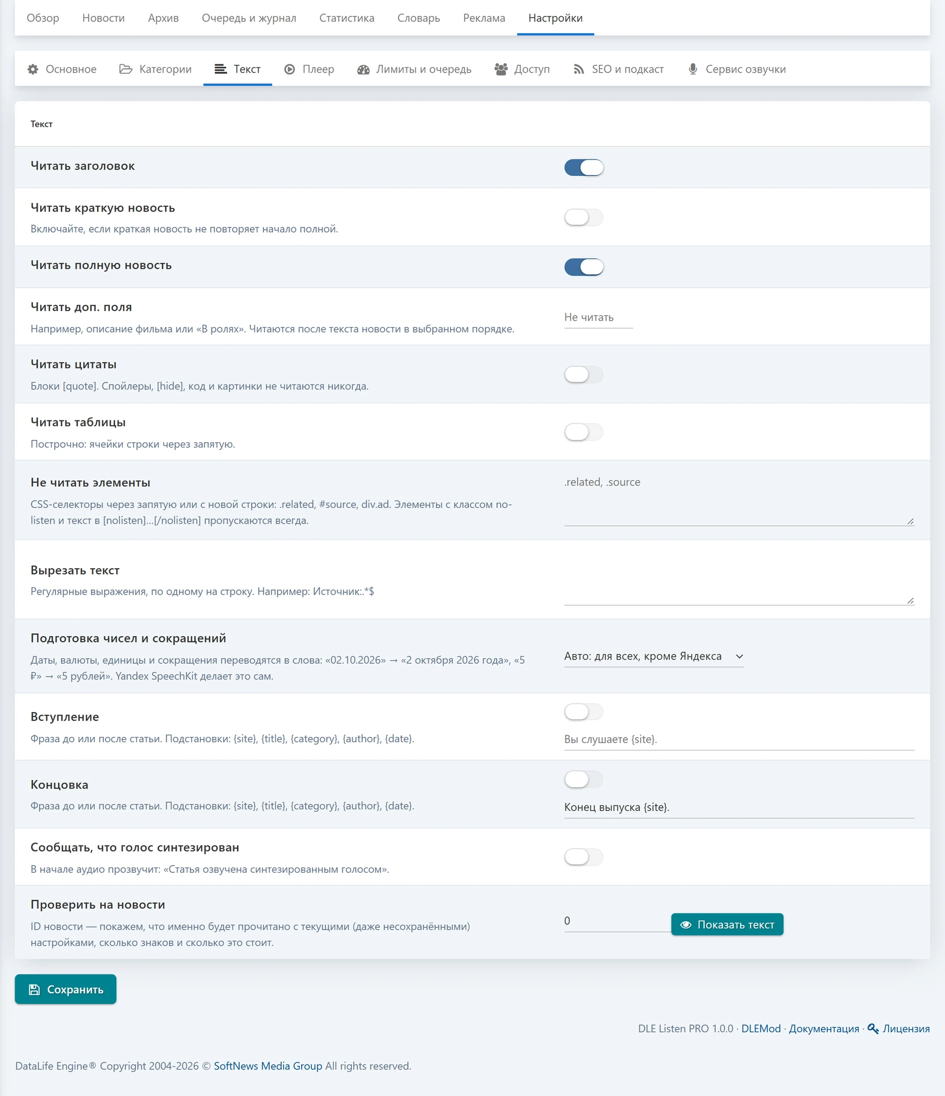Click the floppy disk icon in Сохранить button

coord(34,989)
